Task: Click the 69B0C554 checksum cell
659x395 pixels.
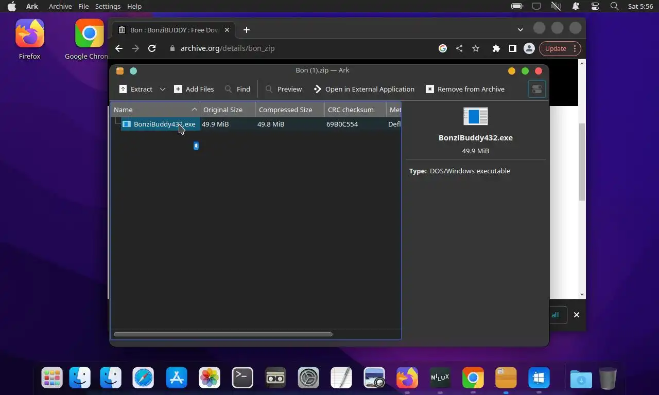Action: (x=342, y=124)
